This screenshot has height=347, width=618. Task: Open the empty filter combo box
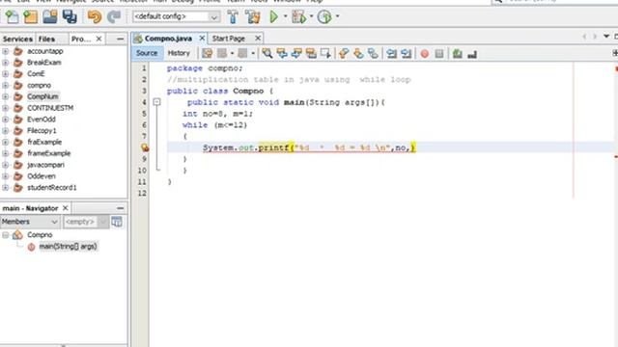click(x=85, y=222)
